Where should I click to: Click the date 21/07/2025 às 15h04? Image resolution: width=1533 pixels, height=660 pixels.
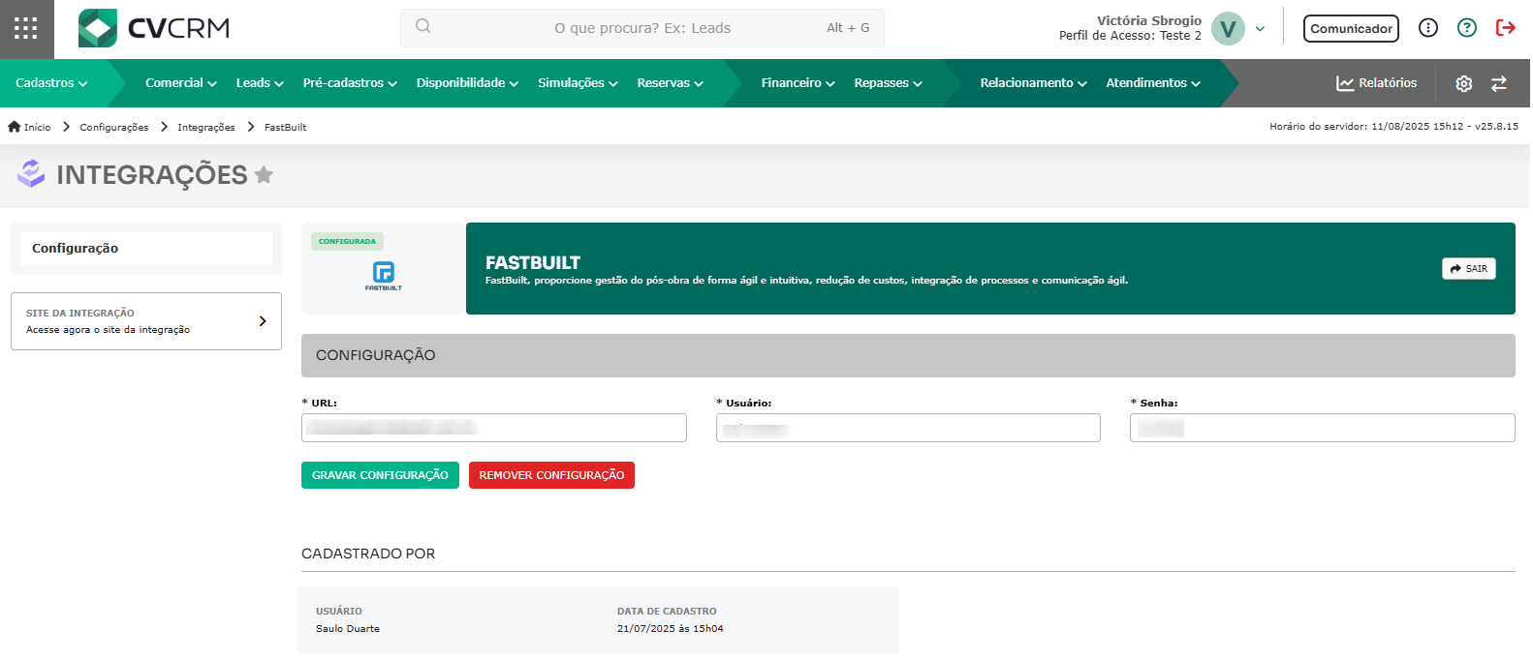click(671, 629)
